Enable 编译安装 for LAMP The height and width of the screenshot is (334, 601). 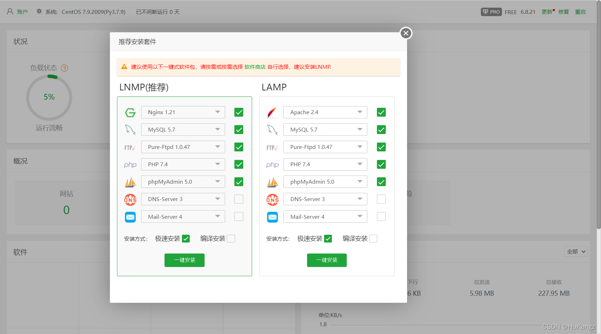(373, 239)
